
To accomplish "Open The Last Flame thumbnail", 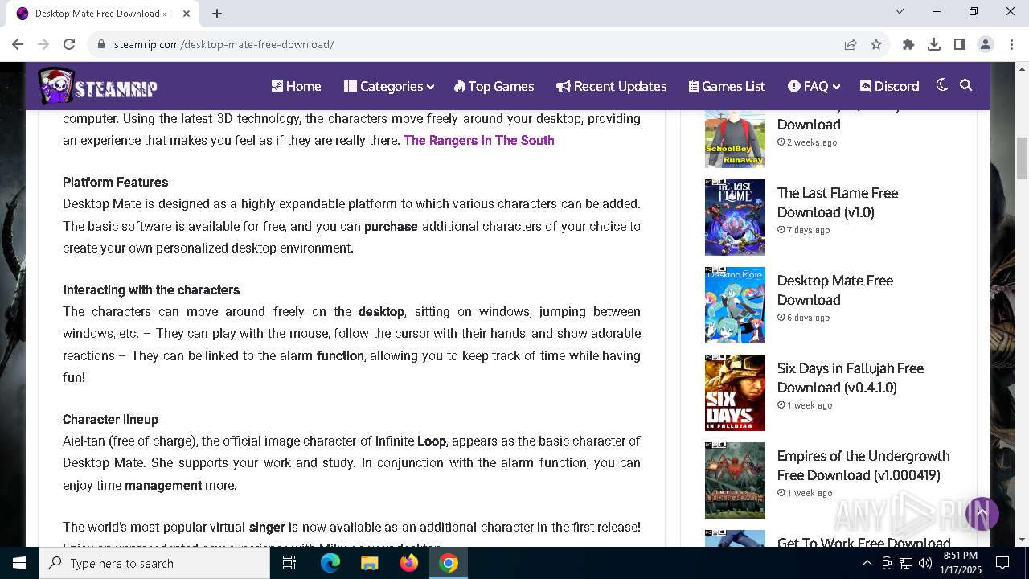I will (735, 217).
